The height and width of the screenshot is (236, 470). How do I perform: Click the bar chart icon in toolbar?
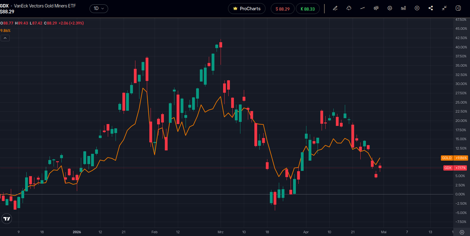[x=403, y=8]
